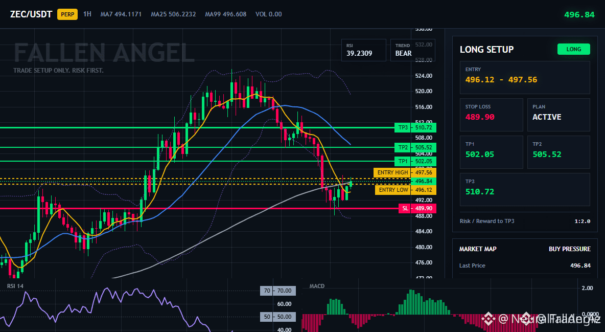Click the TP3 510.72 card in panel
The image size is (605, 332).
point(525,189)
